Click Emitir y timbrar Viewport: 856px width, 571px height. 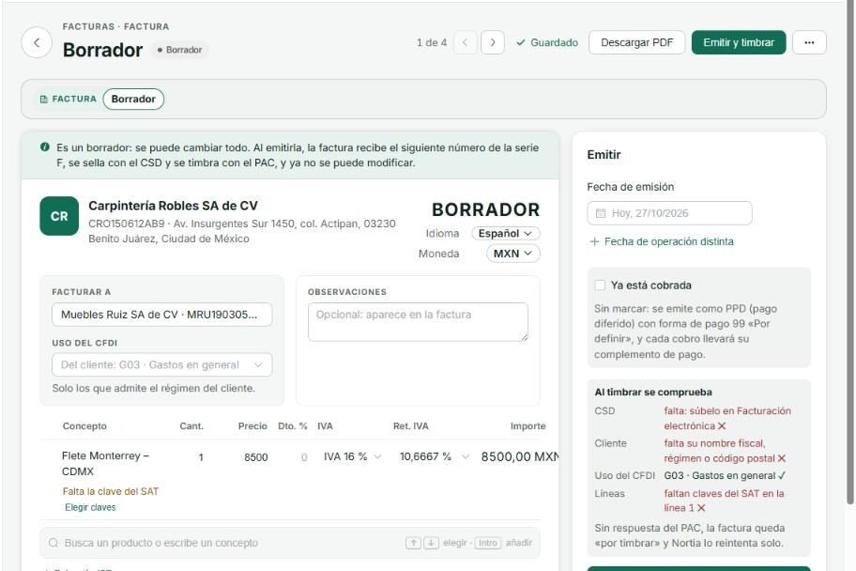[x=739, y=42]
